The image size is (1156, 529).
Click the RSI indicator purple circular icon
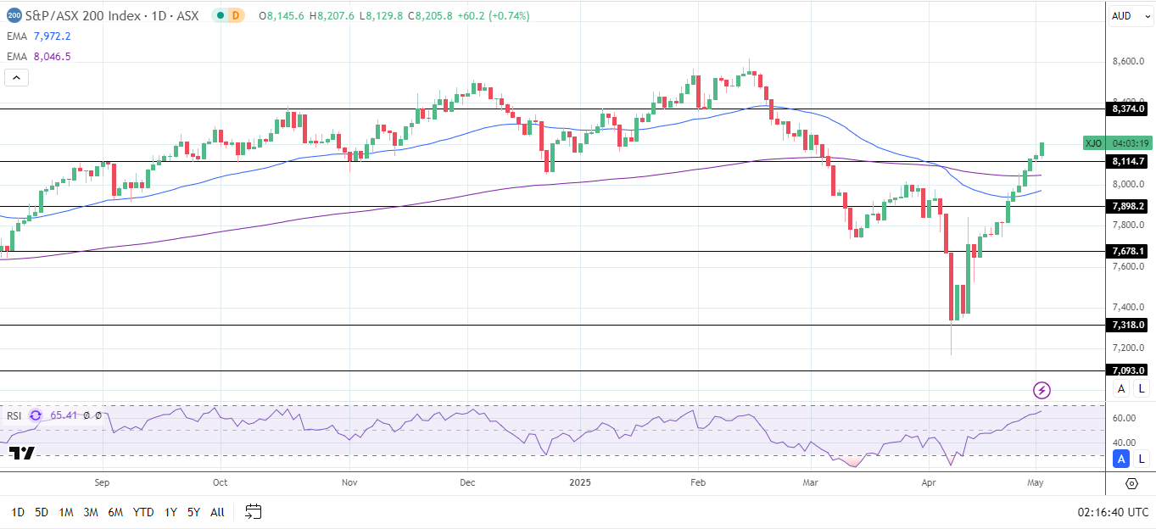[x=36, y=415]
